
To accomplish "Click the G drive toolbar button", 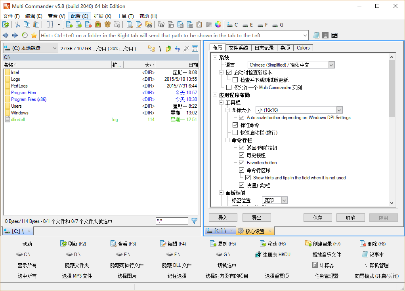I will [x=278, y=25].
